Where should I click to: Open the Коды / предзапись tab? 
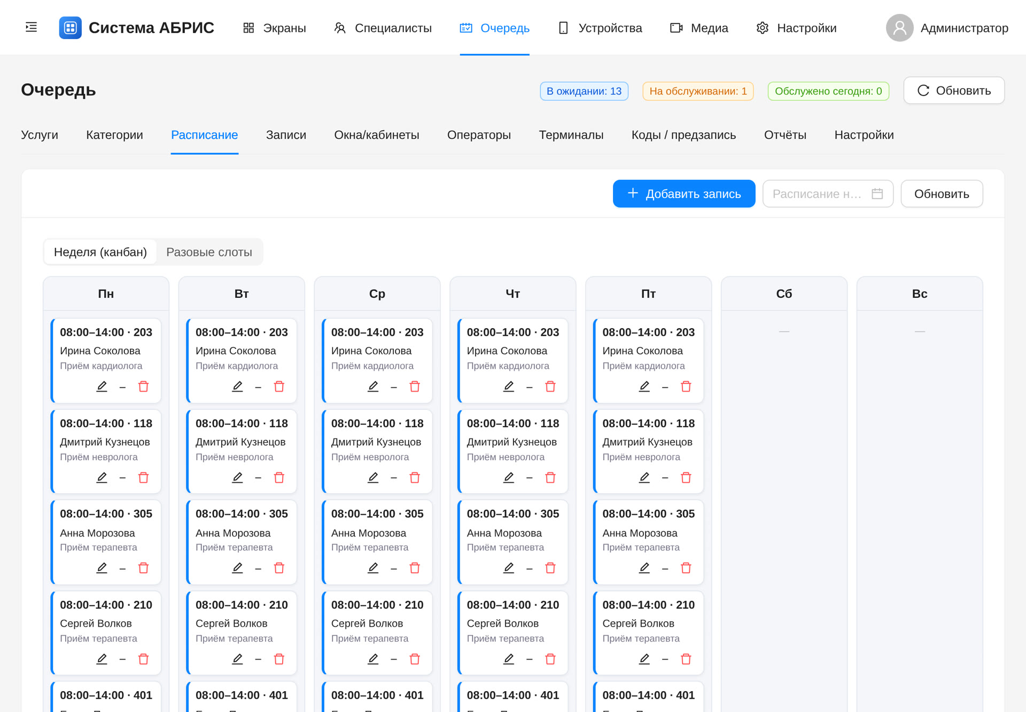[x=683, y=135]
